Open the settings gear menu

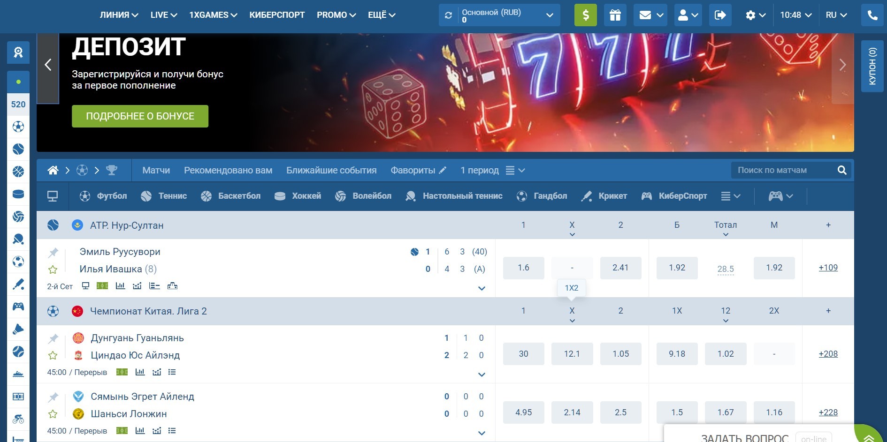point(756,15)
